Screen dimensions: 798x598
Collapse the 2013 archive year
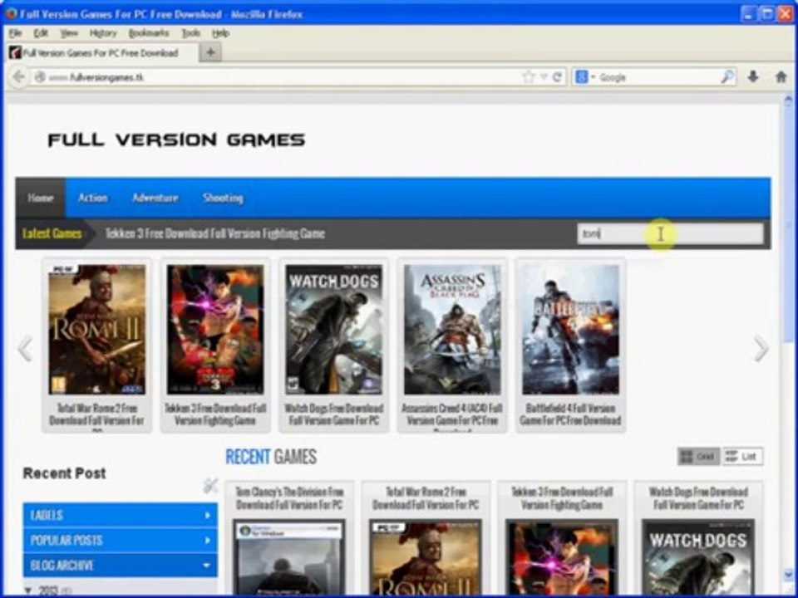coord(28,590)
